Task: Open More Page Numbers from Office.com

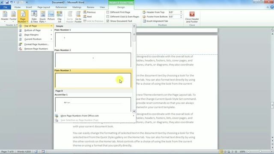Action: click(x=95, y=116)
